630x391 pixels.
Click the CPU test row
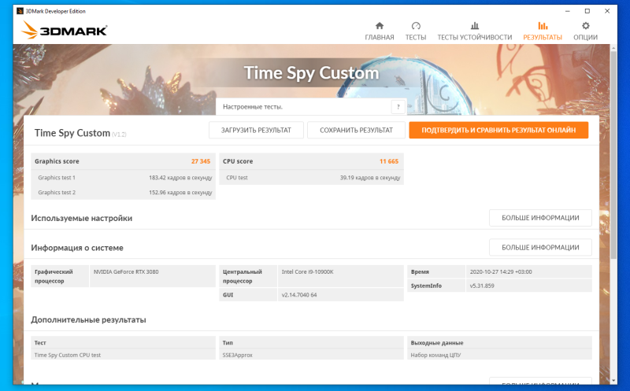[x=311, y=178]
